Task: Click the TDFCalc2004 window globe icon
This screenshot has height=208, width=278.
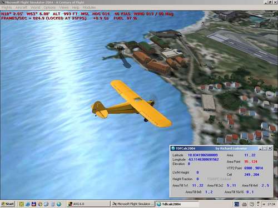Action: (x=173, y=148)
